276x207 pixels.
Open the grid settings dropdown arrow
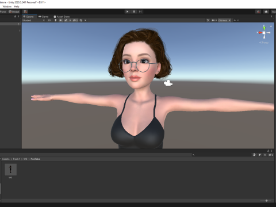click(x=85, y=20)
